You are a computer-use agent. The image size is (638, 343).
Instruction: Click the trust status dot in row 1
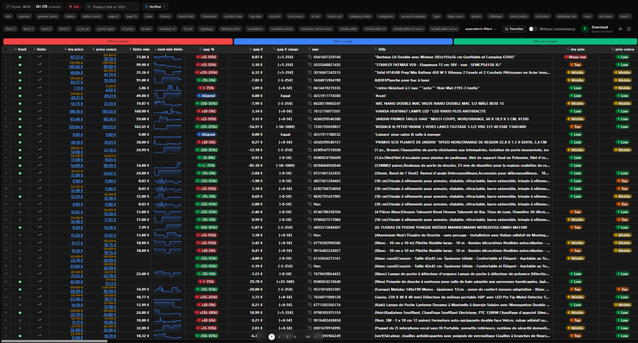20,57
